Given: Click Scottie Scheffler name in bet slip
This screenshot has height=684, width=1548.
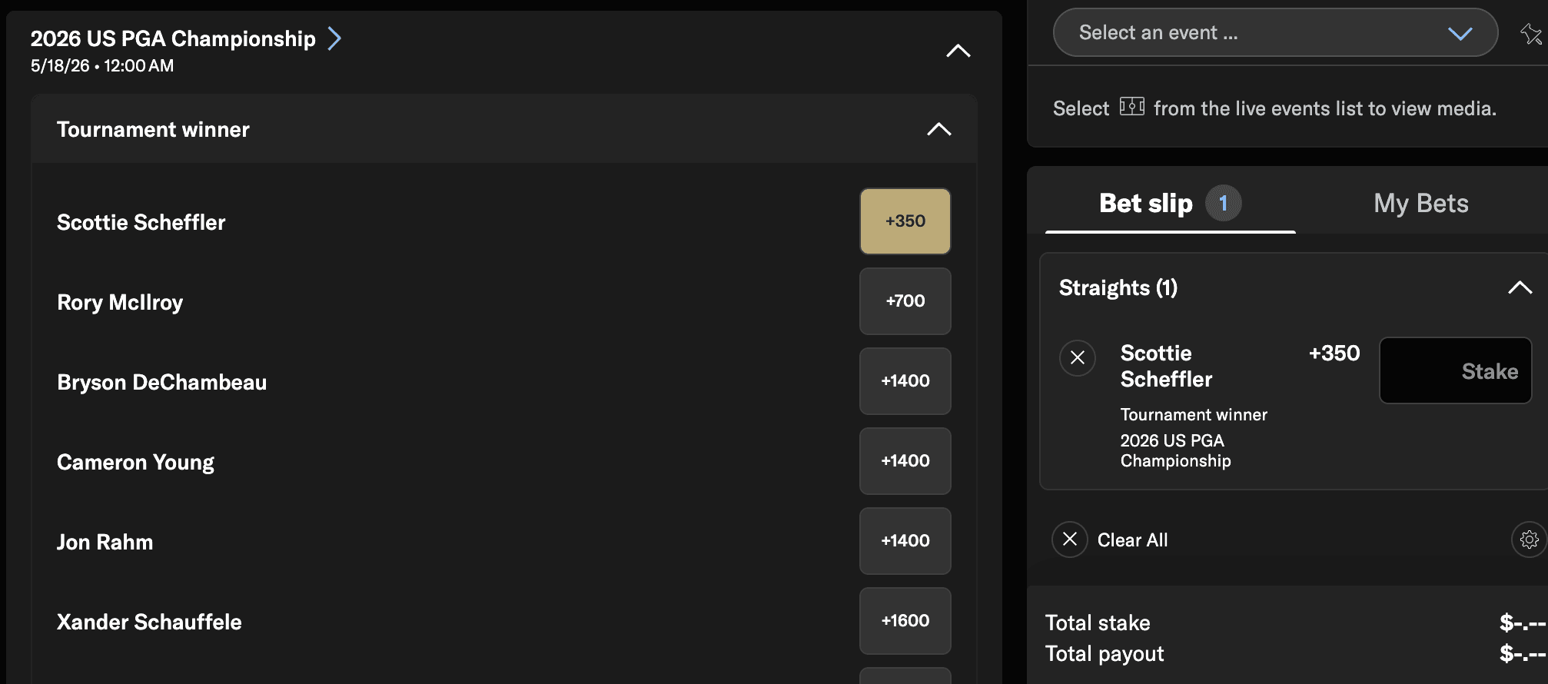Looking at the screenshot, I should [x=1166, y=366].
